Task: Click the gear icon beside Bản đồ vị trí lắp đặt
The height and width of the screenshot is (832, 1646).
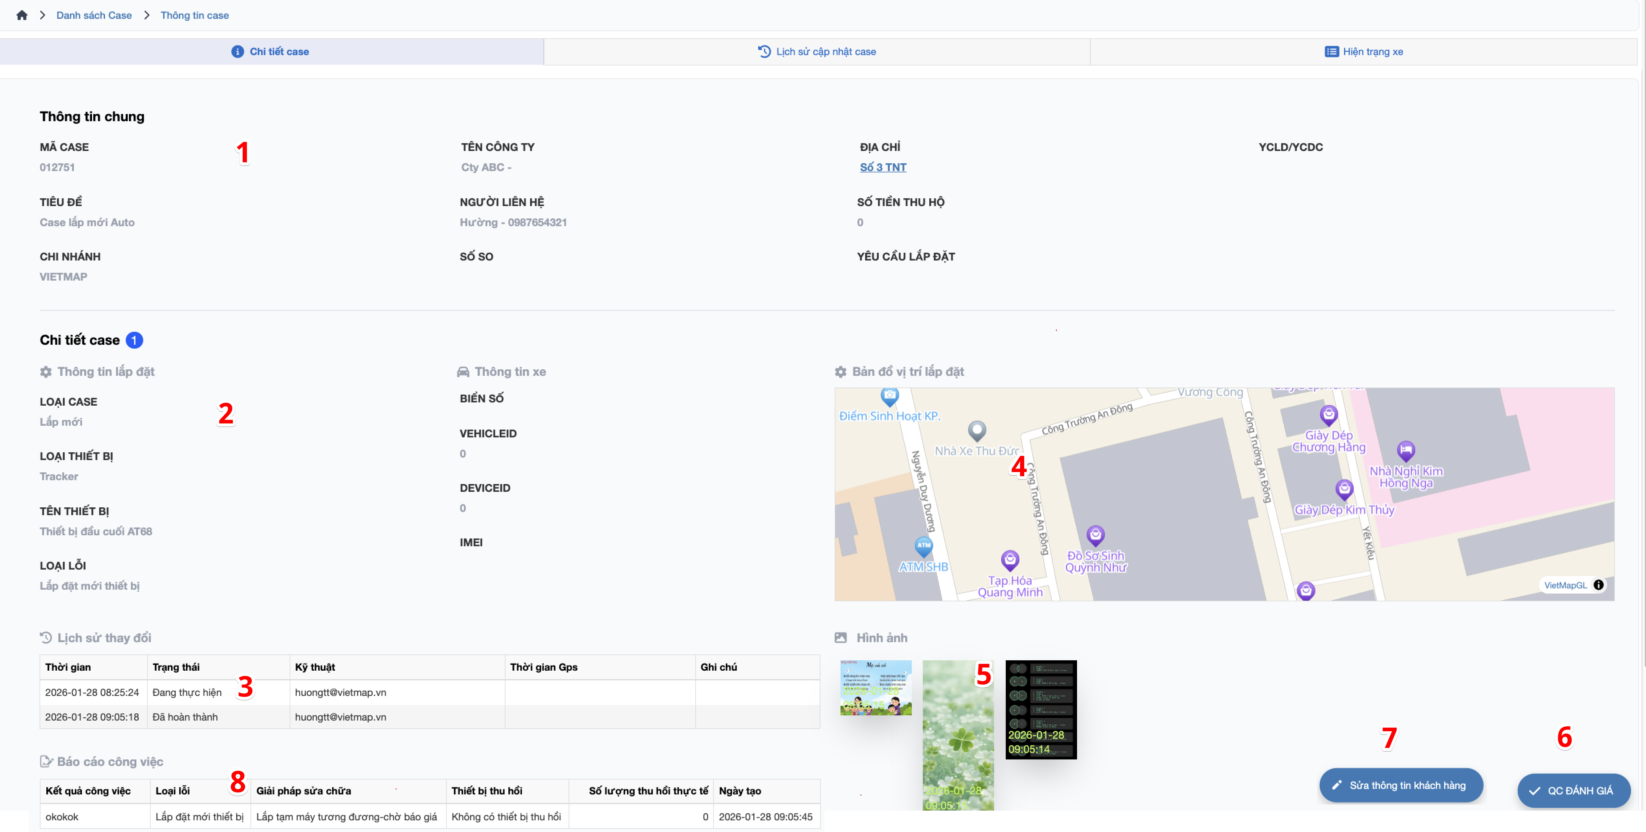Action: (841, 371)
